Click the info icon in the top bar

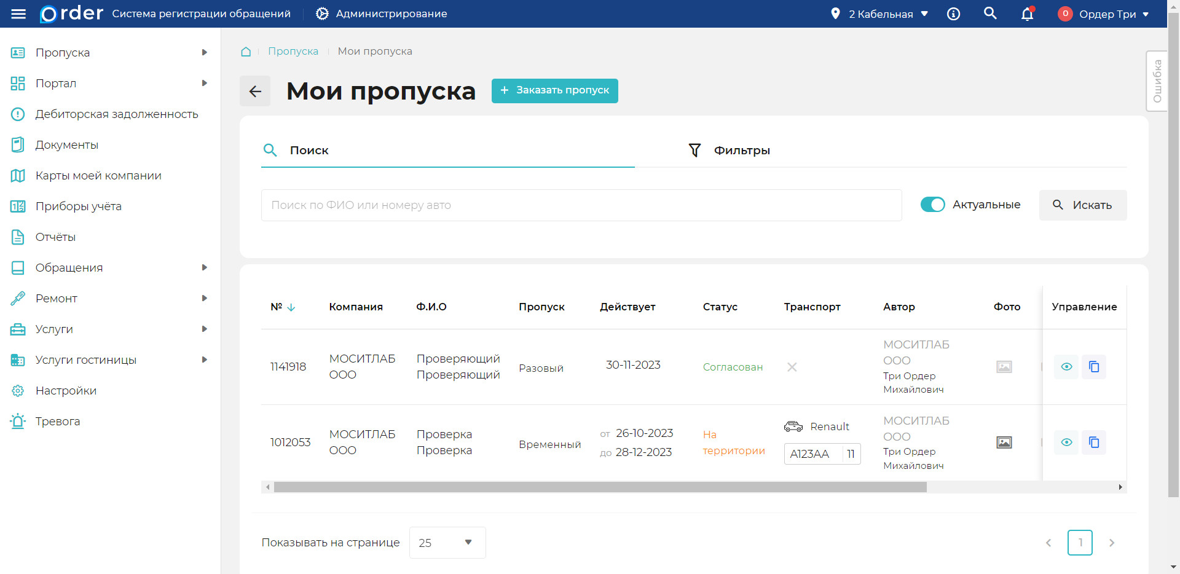tap(953, 14)
